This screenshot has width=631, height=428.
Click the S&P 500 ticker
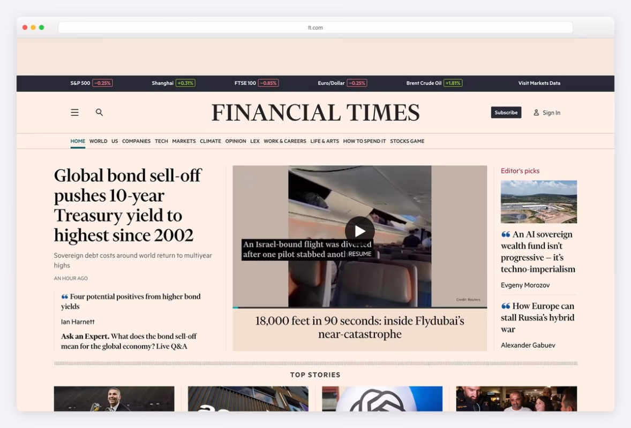[92, 83]
